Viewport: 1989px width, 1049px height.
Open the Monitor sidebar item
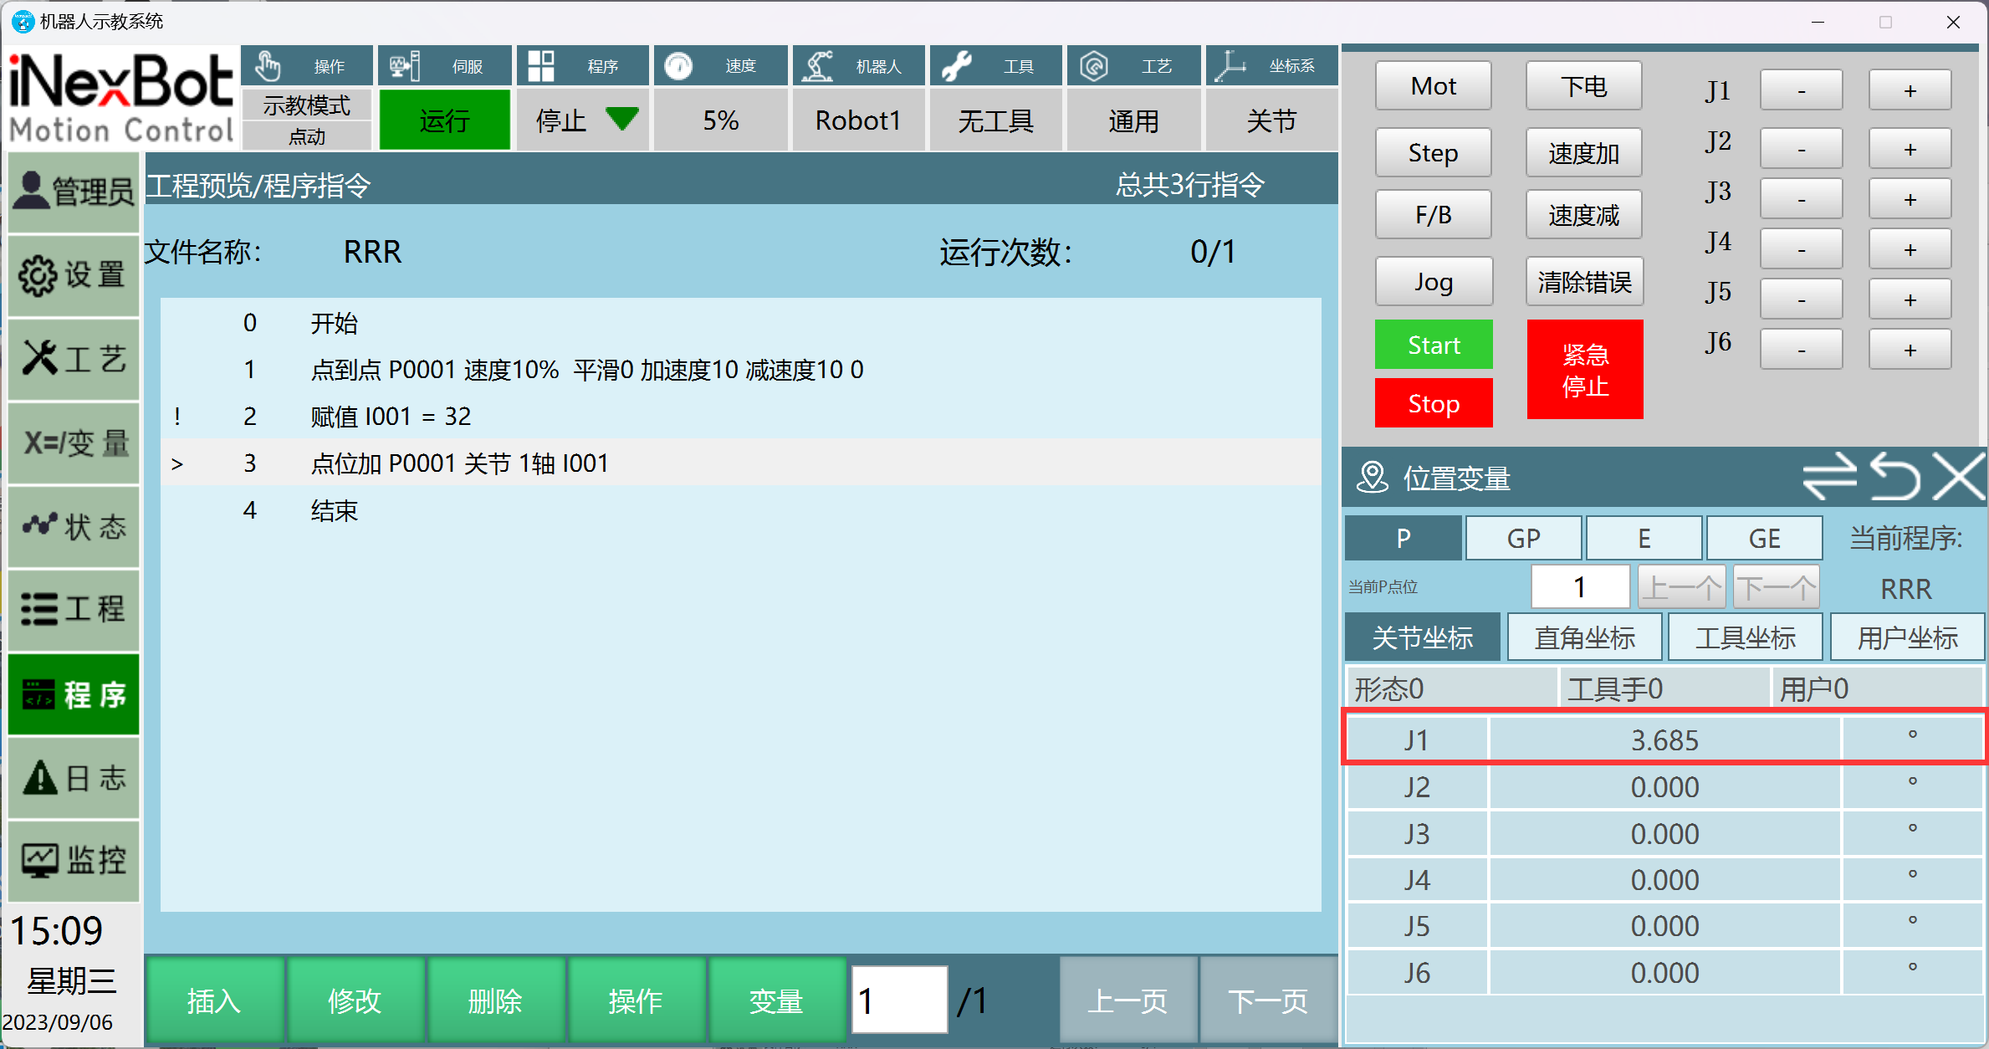[74, 860]
